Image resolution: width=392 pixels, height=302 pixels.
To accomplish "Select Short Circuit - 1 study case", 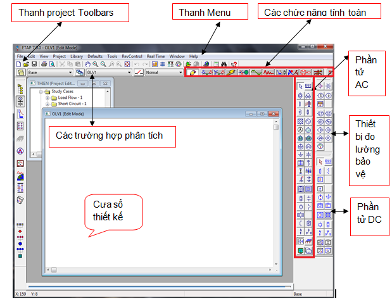I will tap(72, 104).
